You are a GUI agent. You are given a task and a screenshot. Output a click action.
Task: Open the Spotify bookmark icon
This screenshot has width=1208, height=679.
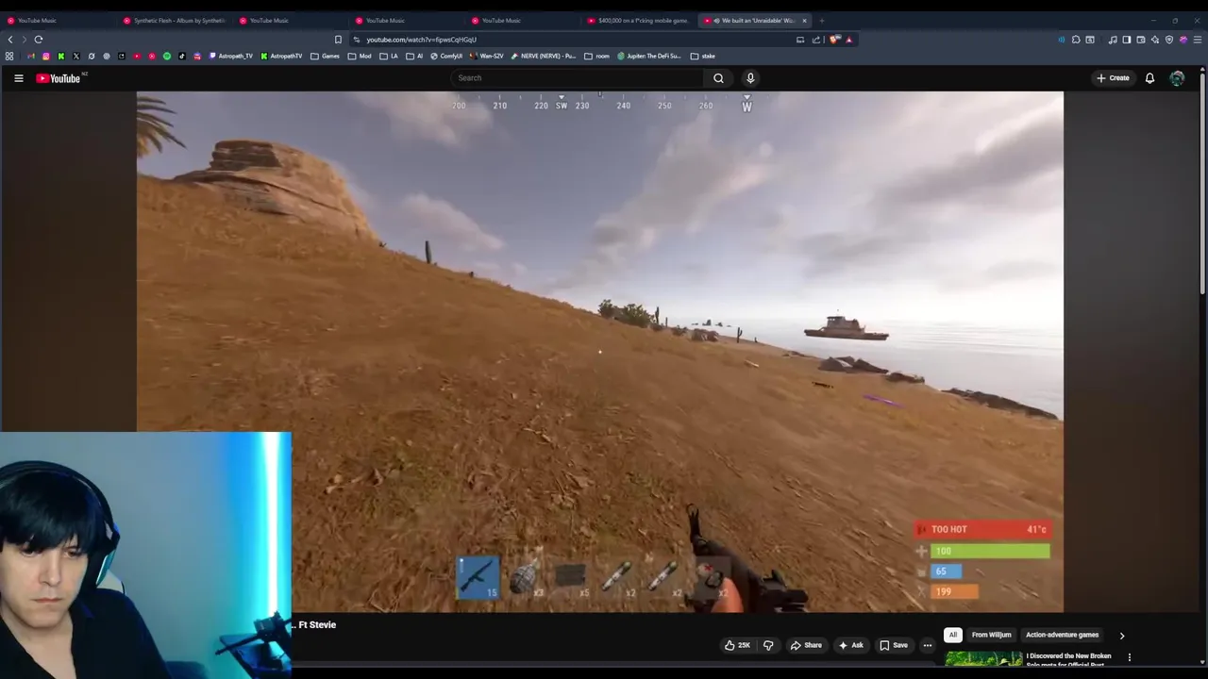click(167, 57)
